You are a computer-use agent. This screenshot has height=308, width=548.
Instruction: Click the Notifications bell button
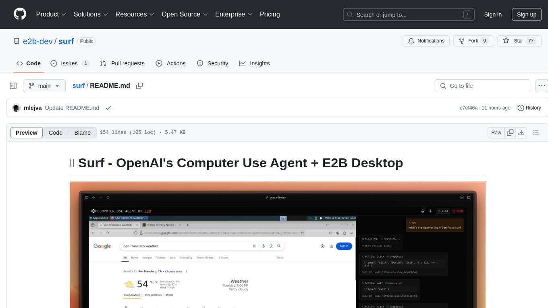(426, 41)
